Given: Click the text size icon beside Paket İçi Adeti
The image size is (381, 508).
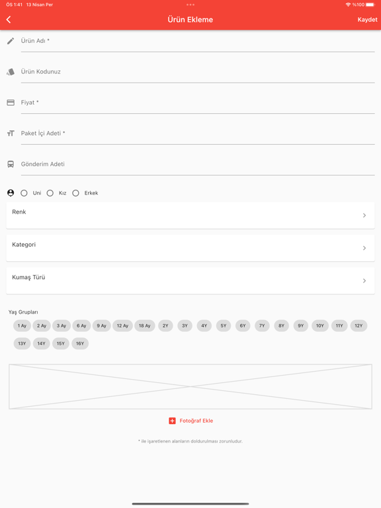Looking at the screenshot, I should tap(11, 134).
